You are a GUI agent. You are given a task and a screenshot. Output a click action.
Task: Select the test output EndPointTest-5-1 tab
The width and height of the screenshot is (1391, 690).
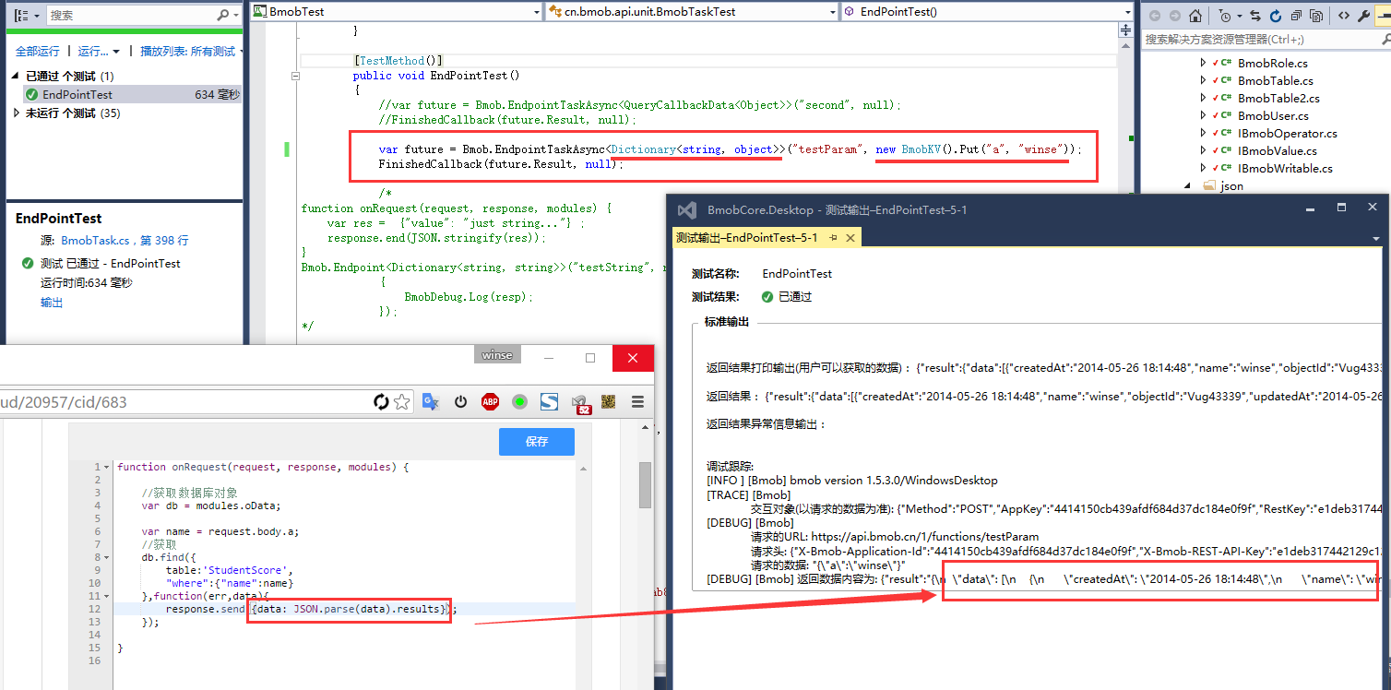click(746, 238)
